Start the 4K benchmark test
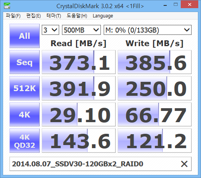Viewport: 201px width, 178px height. [25, 114]
